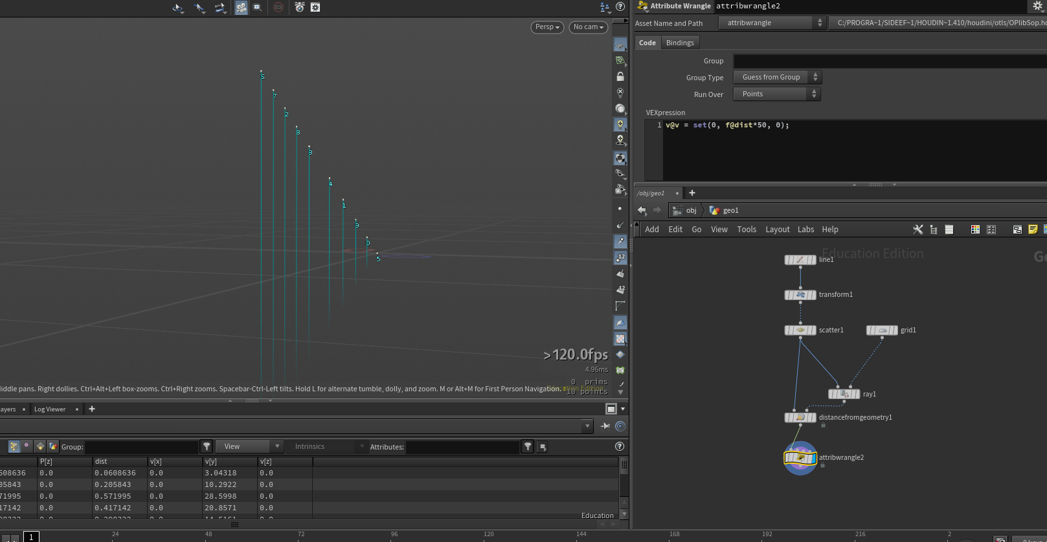
Task: Toggle detail mode in geometry spreadsheet
Action: click(x=53, y=446)
